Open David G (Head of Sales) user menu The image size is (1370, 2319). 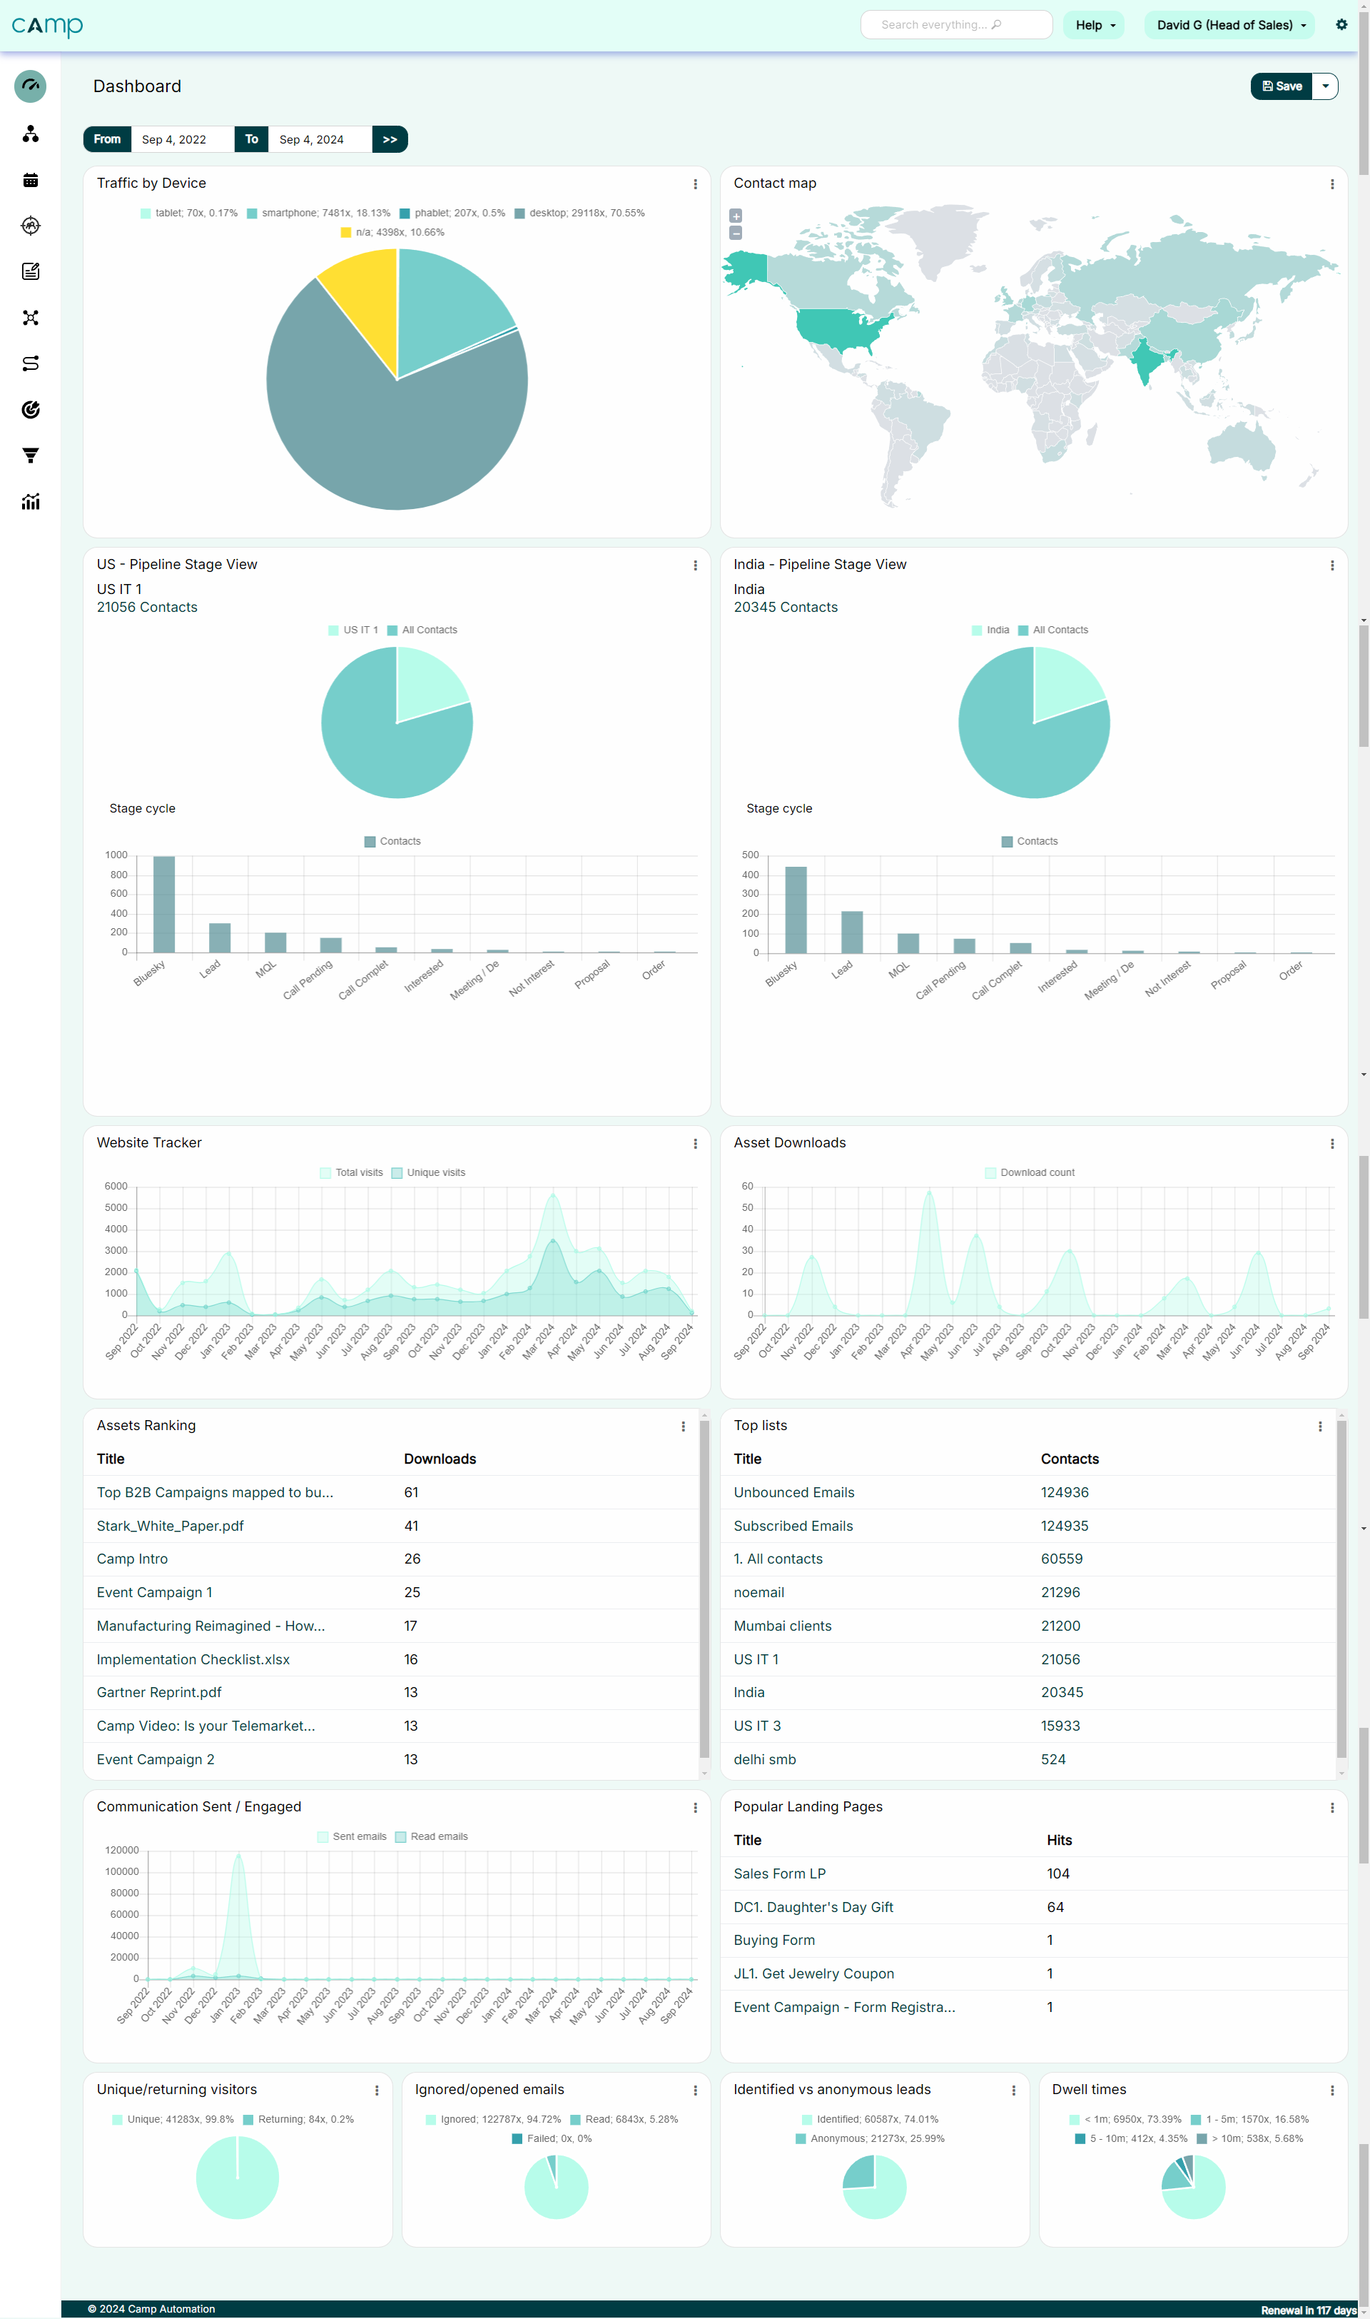(x=1229, y=25)
